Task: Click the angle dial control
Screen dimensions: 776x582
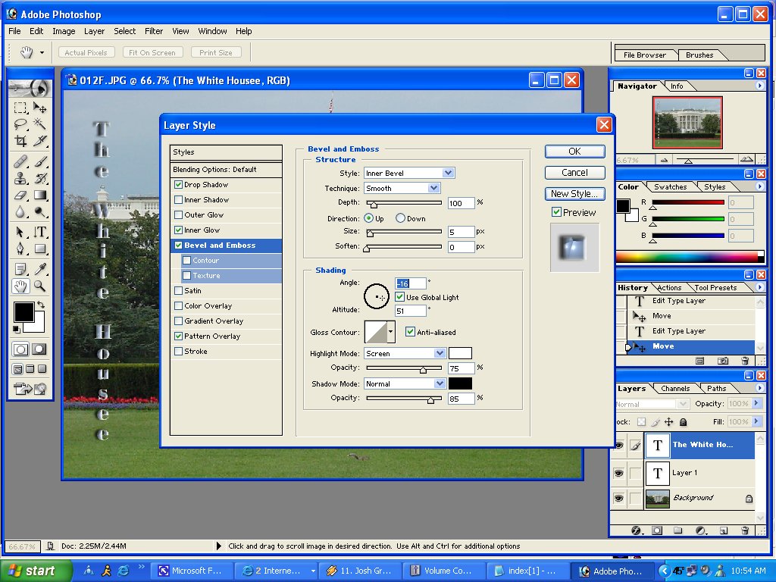Action: click(x=377, y=296)
